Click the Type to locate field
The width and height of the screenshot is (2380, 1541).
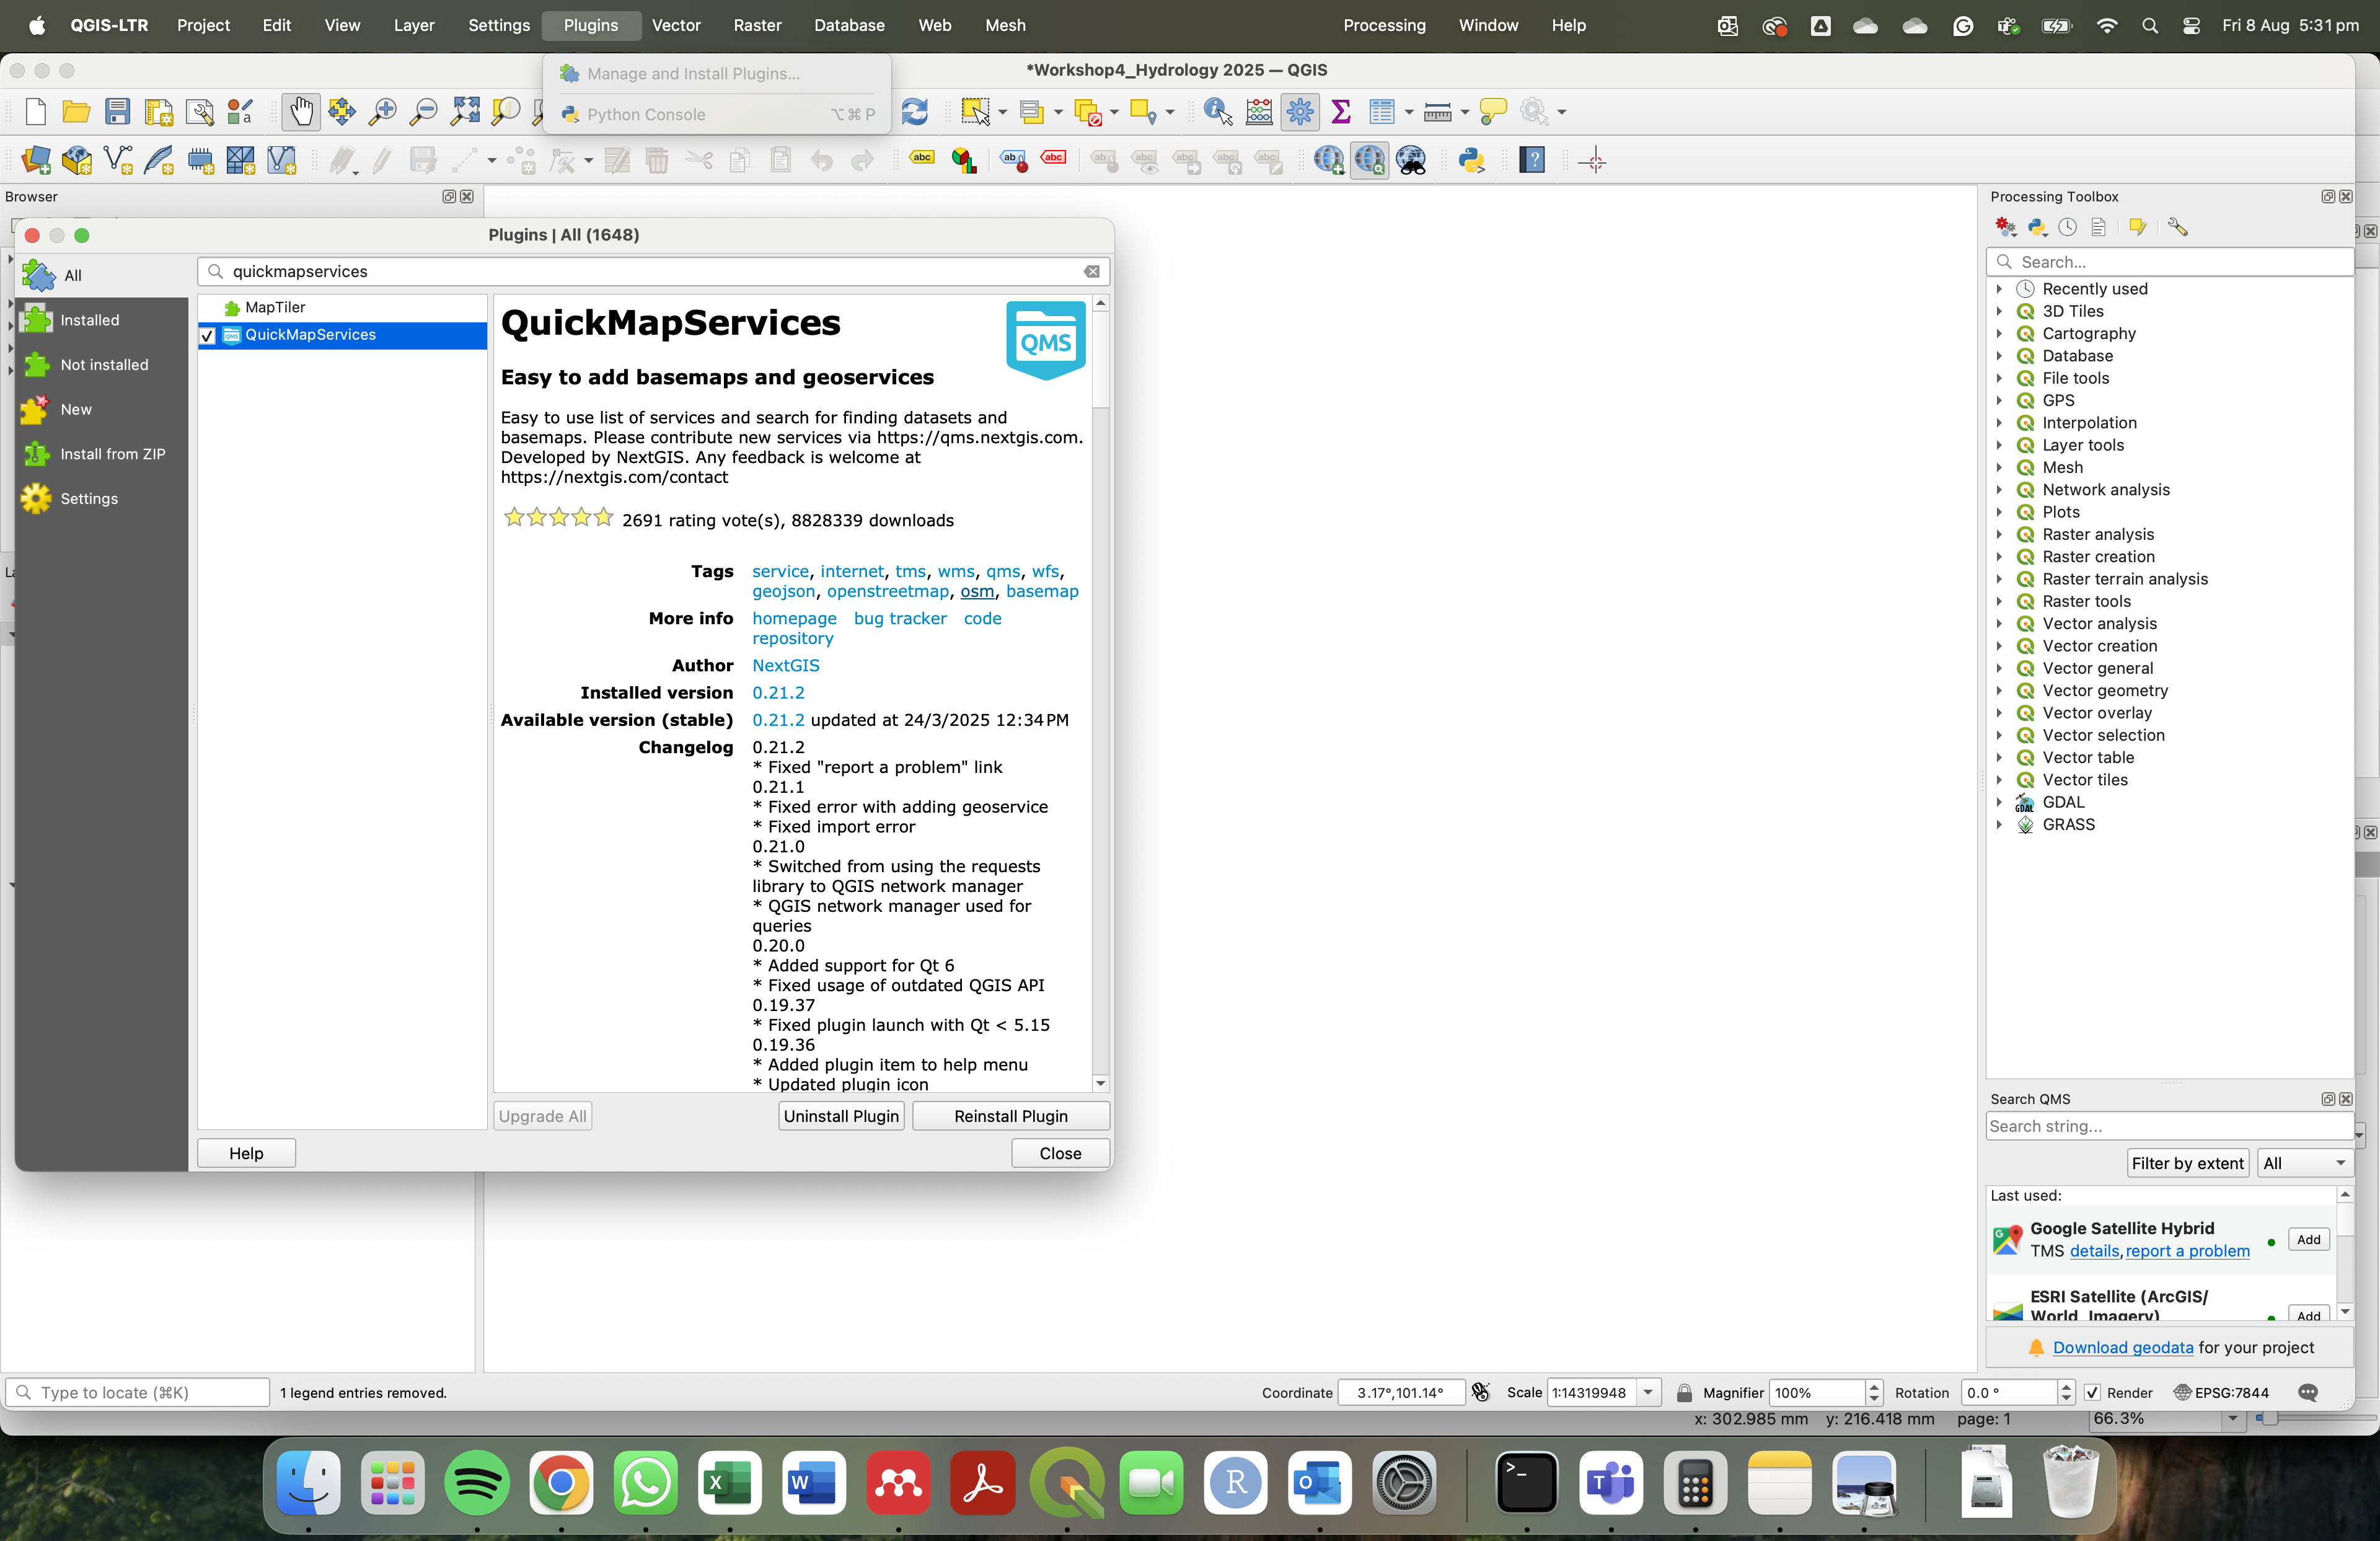(x=138, y=1392)
